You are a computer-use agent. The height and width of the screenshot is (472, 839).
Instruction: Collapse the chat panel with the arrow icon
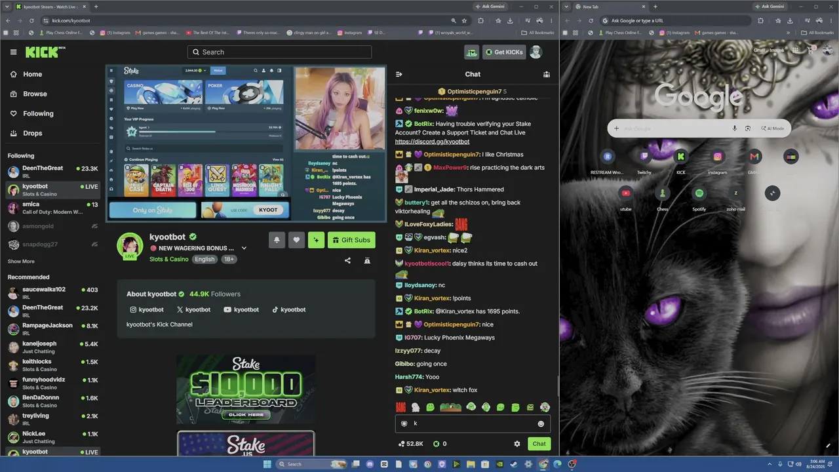[399, 74]
